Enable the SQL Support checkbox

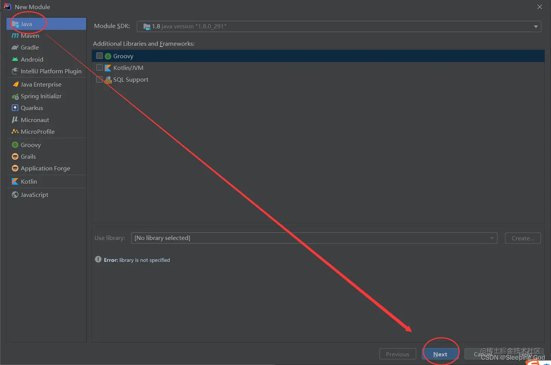tap(100, 79)
